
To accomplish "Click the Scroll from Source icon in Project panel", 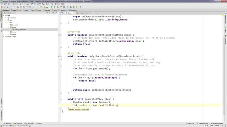I will [47, 13].
